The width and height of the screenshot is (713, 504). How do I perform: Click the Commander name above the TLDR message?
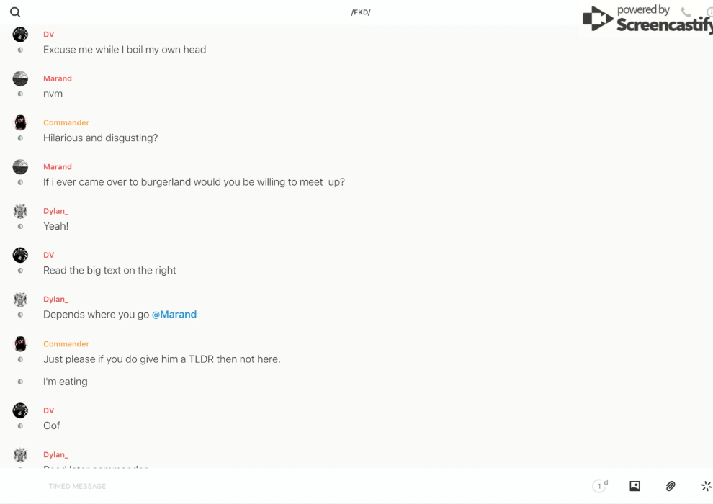[x=66, y=344]
